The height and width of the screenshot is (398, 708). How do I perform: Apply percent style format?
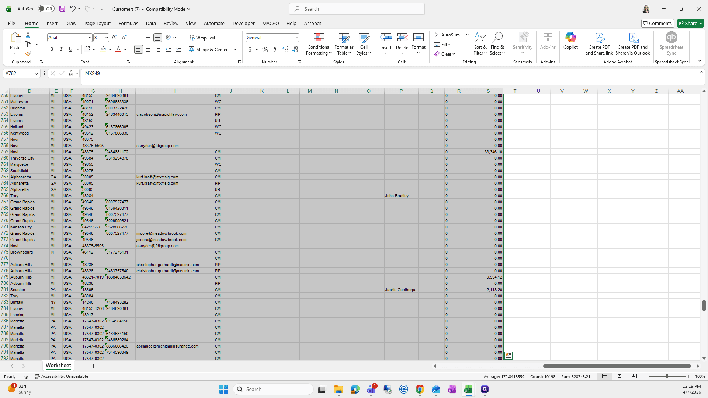click(x=265, y=49)
